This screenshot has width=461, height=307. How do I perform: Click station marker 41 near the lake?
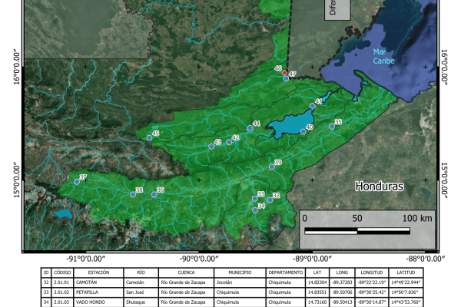(x=312, y=105)
